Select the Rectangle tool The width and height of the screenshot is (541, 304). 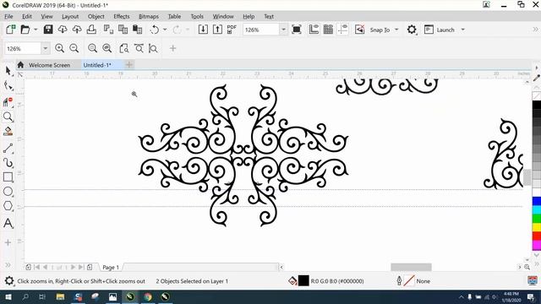click(8, 177)
